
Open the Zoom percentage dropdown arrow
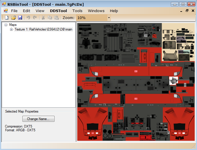pos(109,18)
